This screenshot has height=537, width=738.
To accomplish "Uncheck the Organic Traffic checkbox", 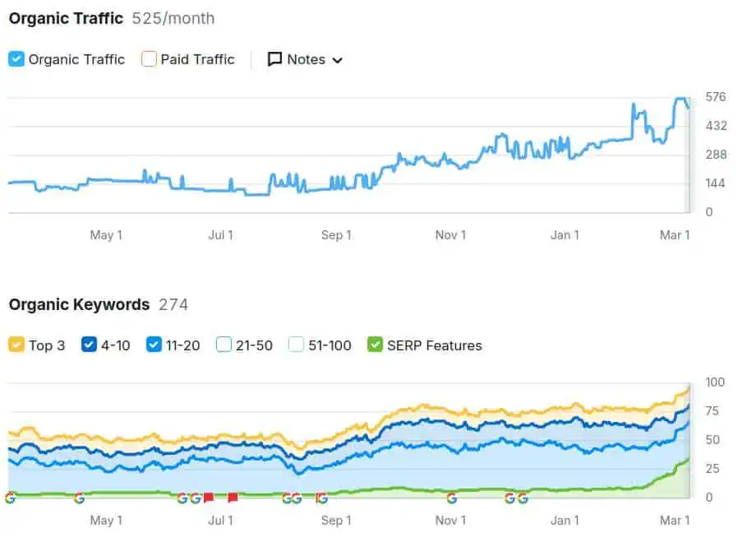I will [x=16, y=59].
